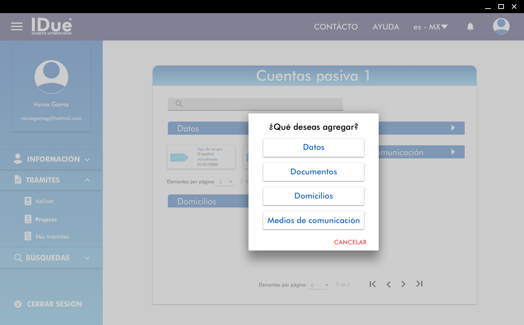524x325 pixels.
Task: Open the AYUDA menu item
Action: tap(386, 27)
